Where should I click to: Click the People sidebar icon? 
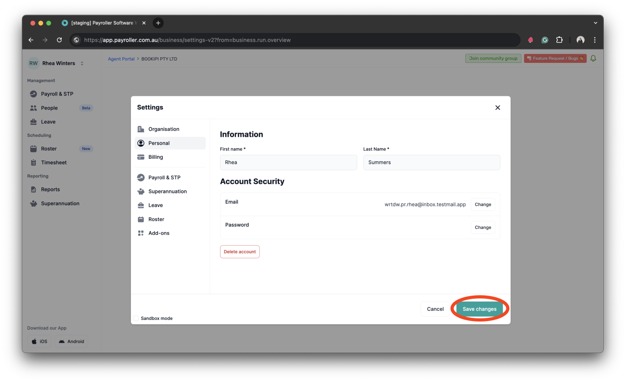click(x=33, y=108)
